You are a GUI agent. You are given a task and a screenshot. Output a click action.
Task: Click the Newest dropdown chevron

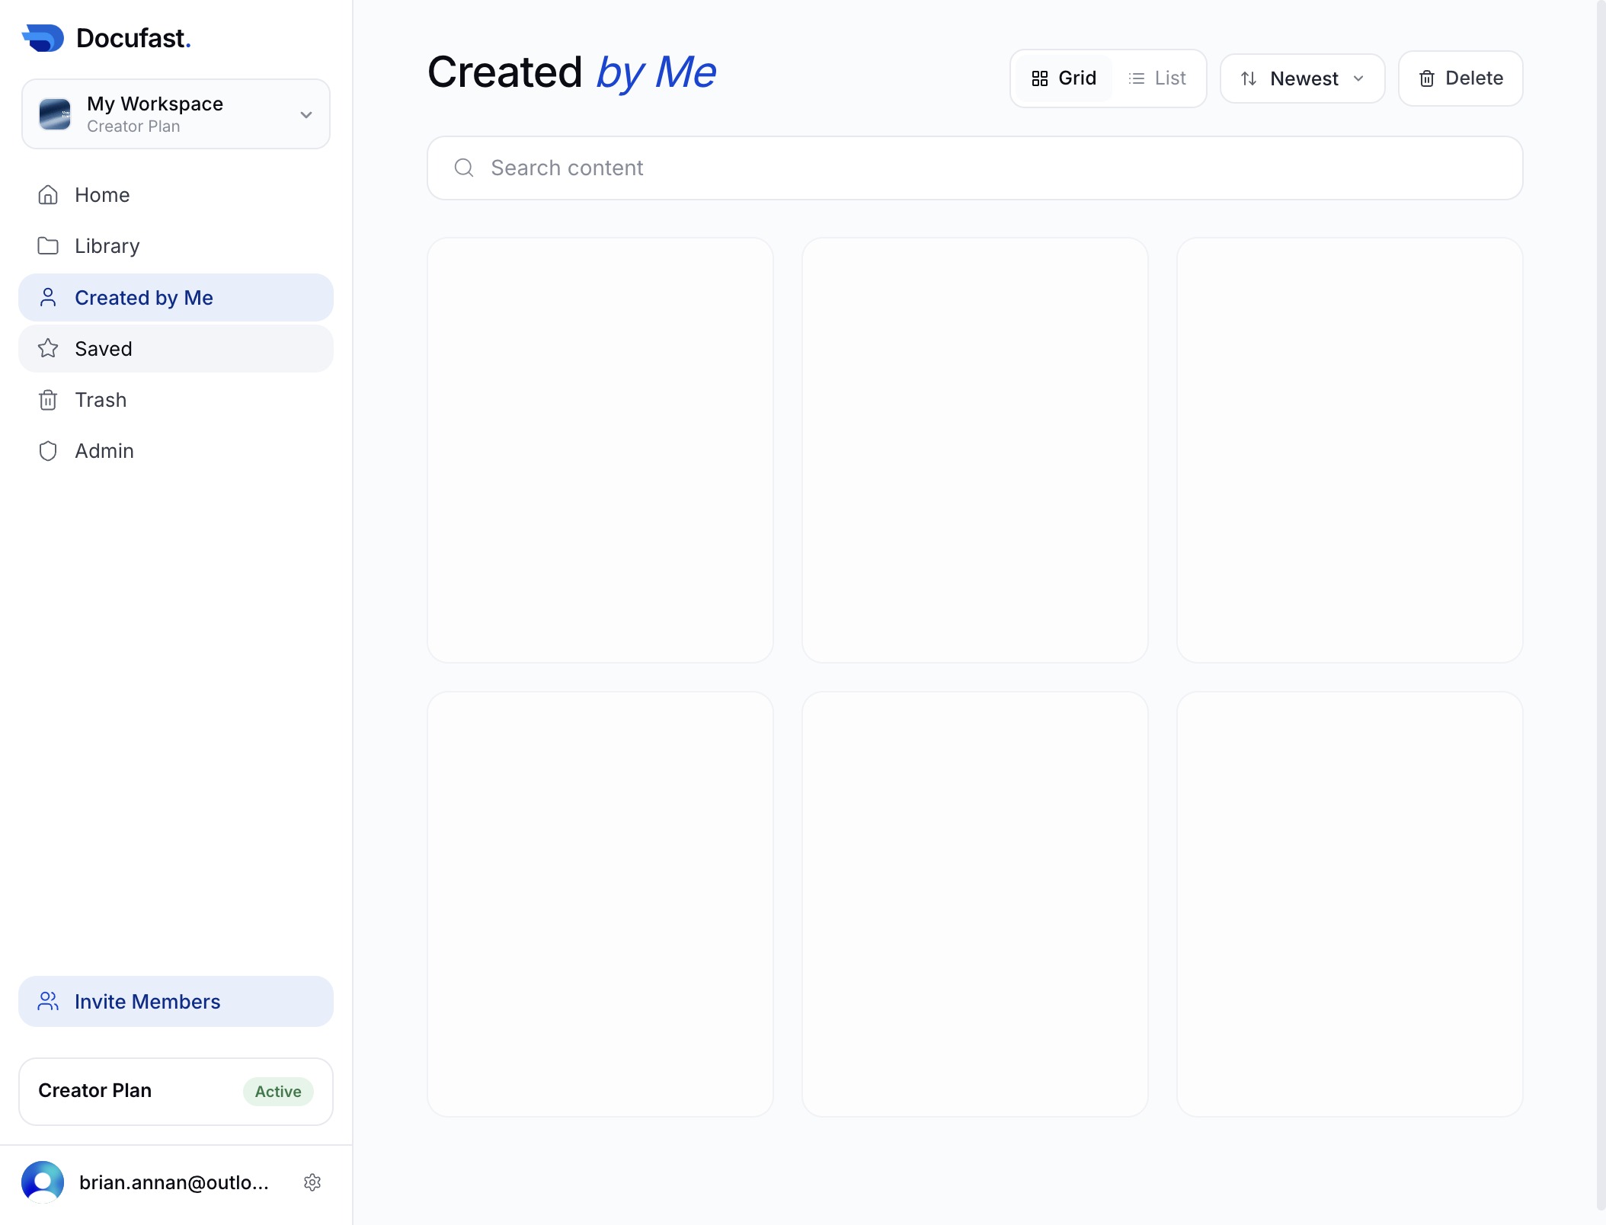point(1358,78)
